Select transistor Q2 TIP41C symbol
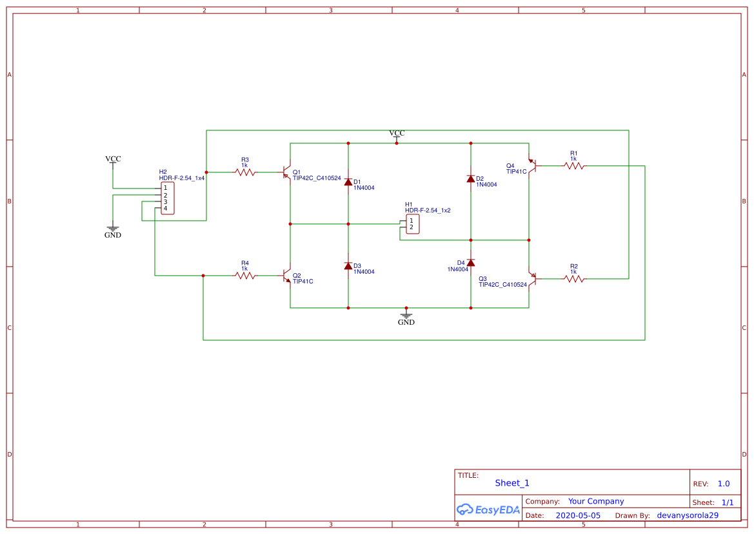This screenshot has height=534, width=754. (288, 276)
